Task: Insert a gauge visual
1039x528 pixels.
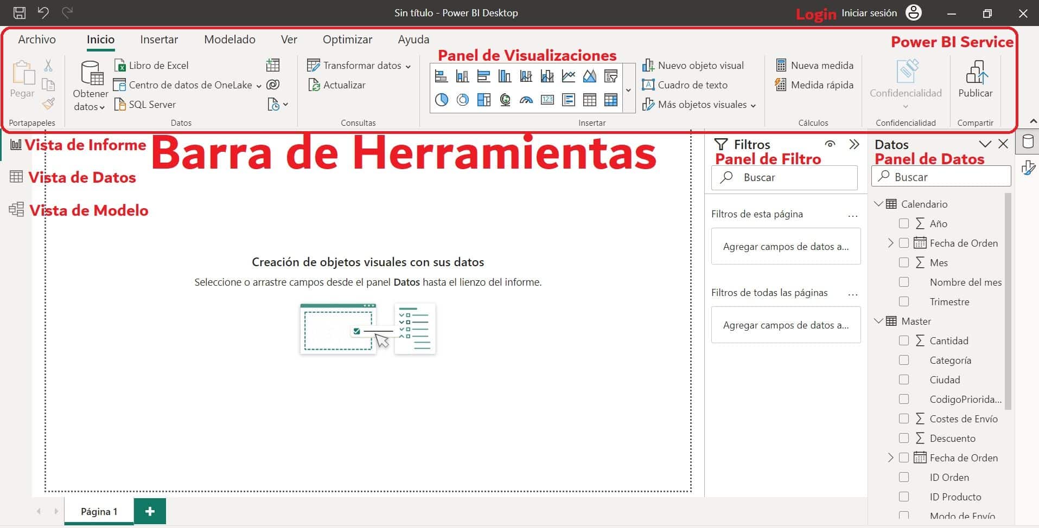Action: click(526, 100)
